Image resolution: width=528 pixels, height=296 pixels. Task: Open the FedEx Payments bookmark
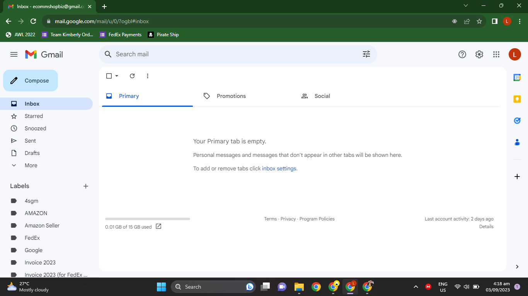(121, 35)
